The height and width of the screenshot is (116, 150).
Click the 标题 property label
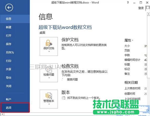coord(127,64)
